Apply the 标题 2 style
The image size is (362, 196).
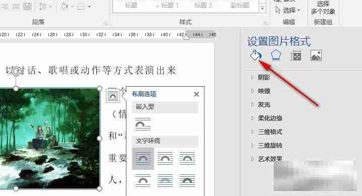[x=203, y=6]
